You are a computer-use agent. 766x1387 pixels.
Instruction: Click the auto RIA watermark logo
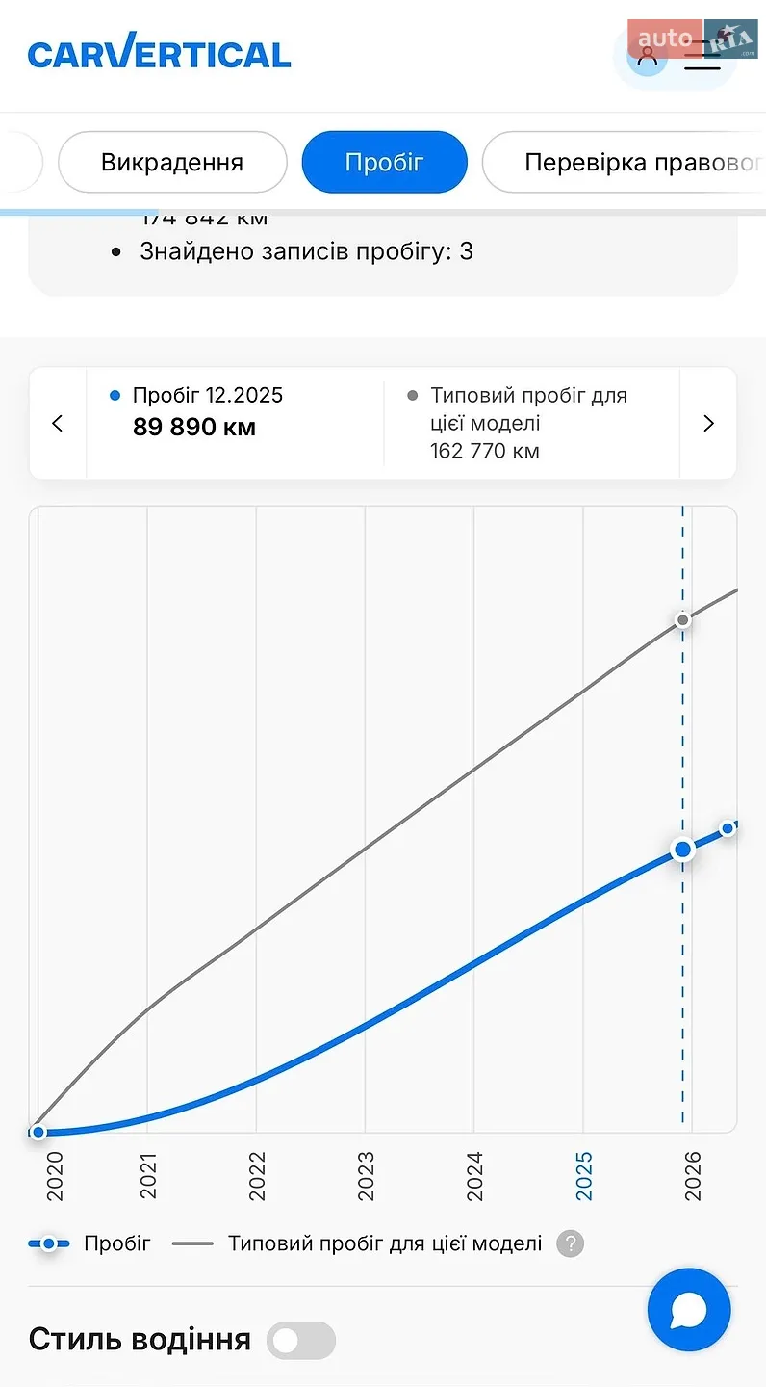click(693, 39)
